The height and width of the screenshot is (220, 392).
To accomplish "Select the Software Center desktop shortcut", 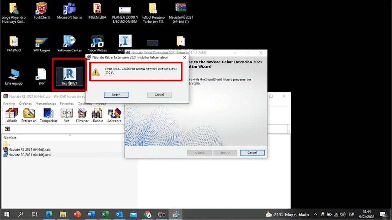I will pos(70,44).
